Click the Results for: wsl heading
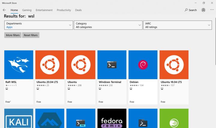Viewport: 216px width, 128px height. pyautogui.click(x=19, y=16)
